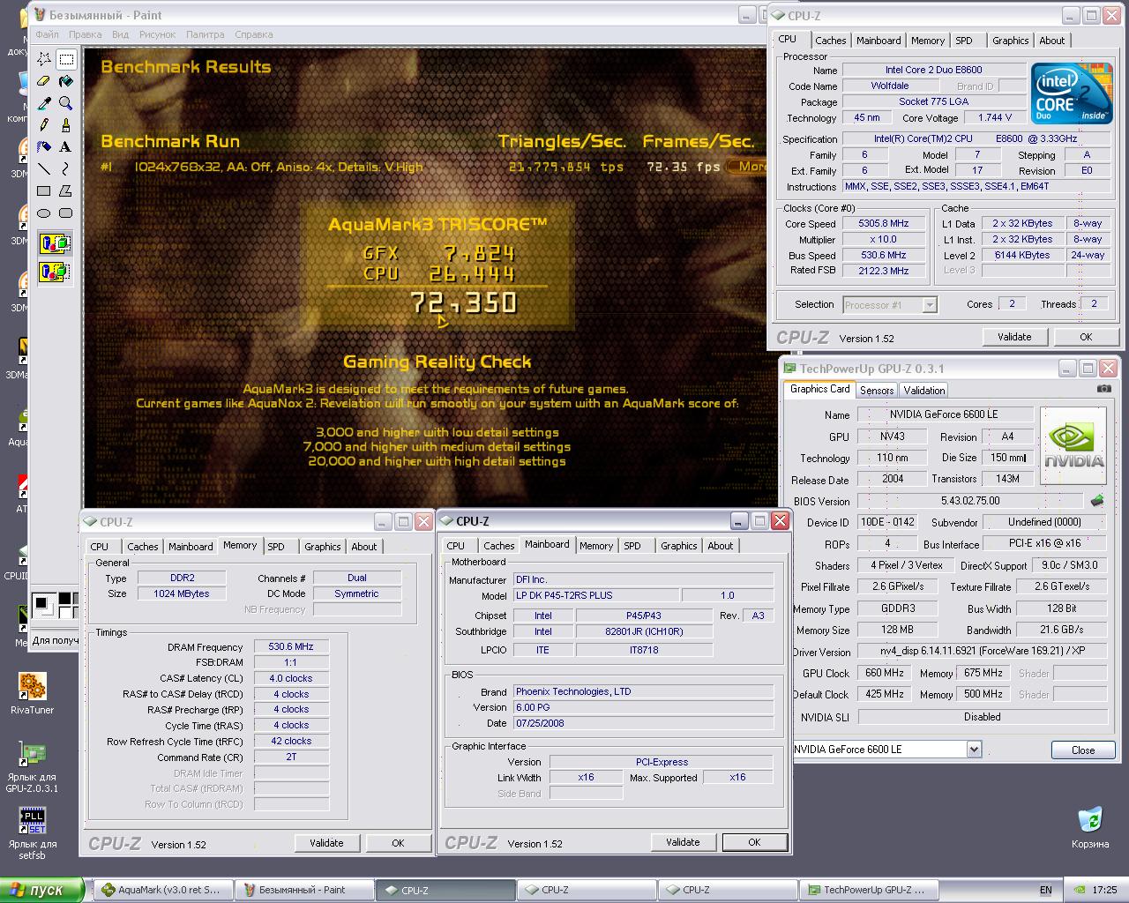Click the NVIDIA tray icon in the taskbar
Viewport: 1129px width, 903px height.
click(1080, 890)
